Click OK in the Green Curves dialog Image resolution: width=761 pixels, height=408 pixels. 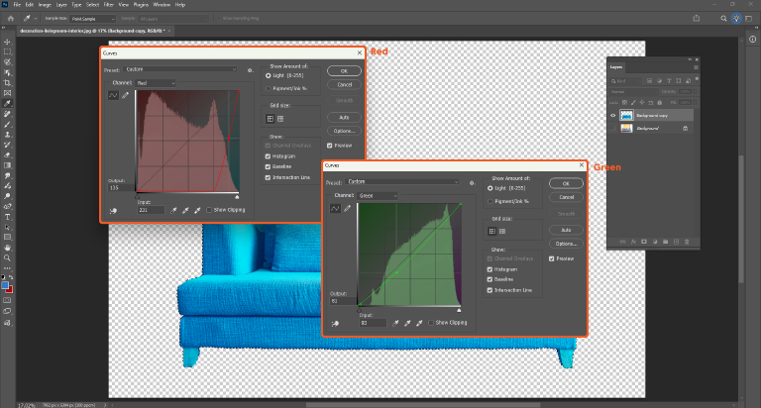coord(567,184)
